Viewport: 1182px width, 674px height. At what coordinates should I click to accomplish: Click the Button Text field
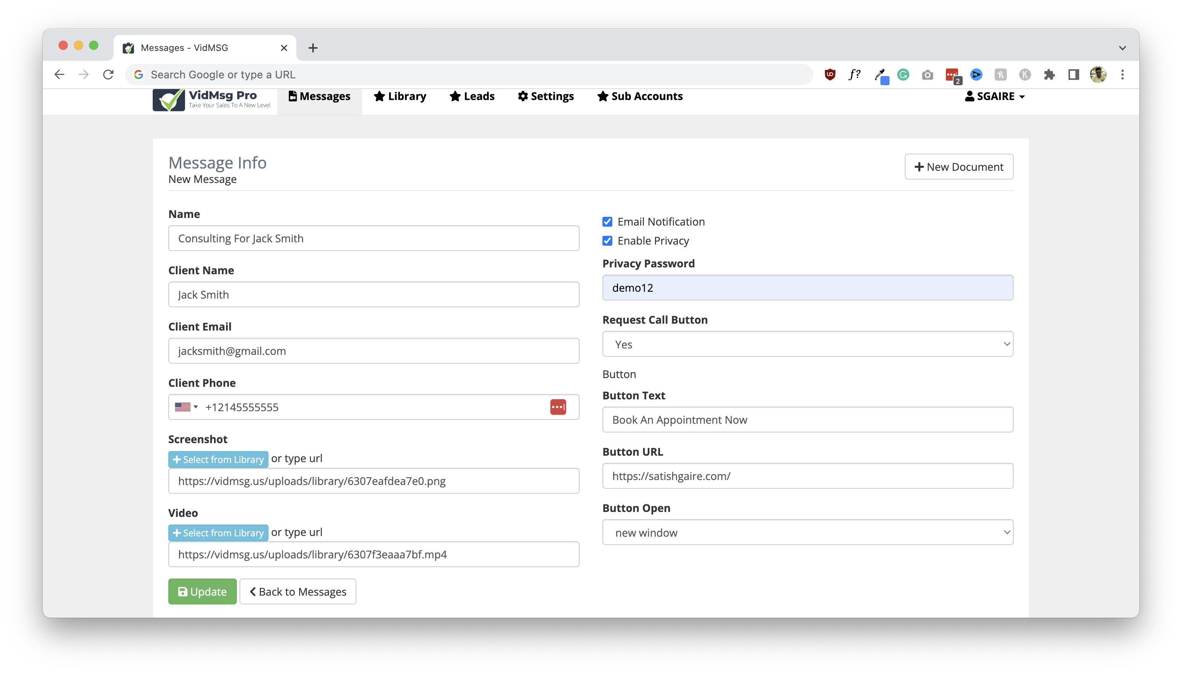click(x=808, y=420)
